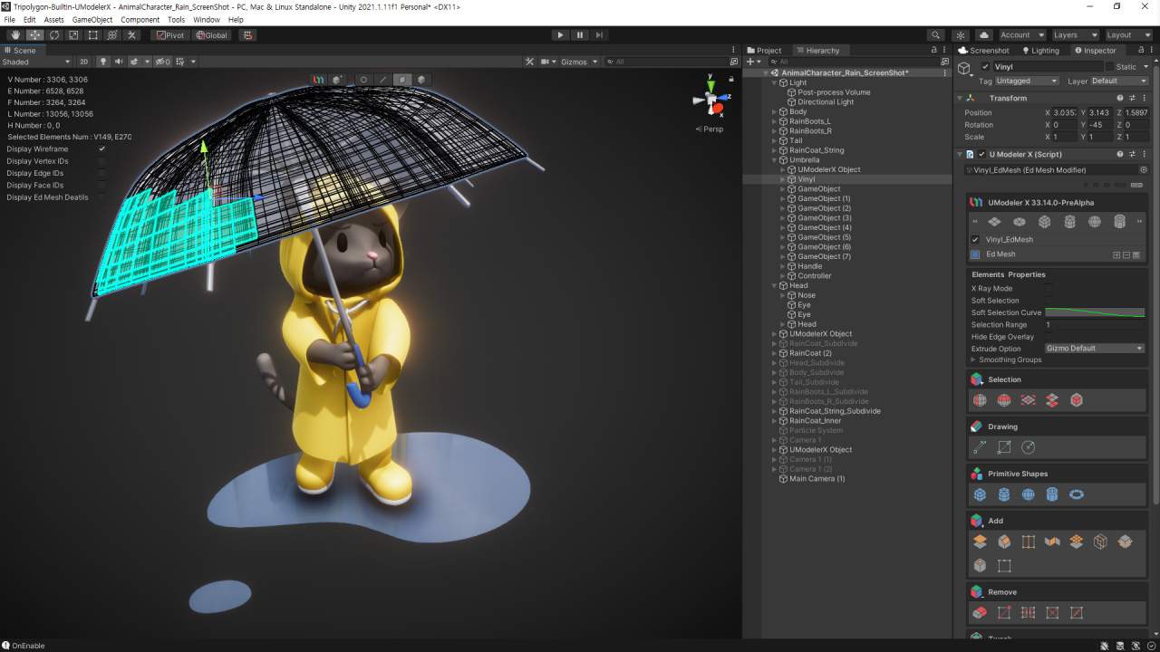The height and width of the screenshot is (652, 1160).
Task: Switch to the Project tab
Action: 766,51
